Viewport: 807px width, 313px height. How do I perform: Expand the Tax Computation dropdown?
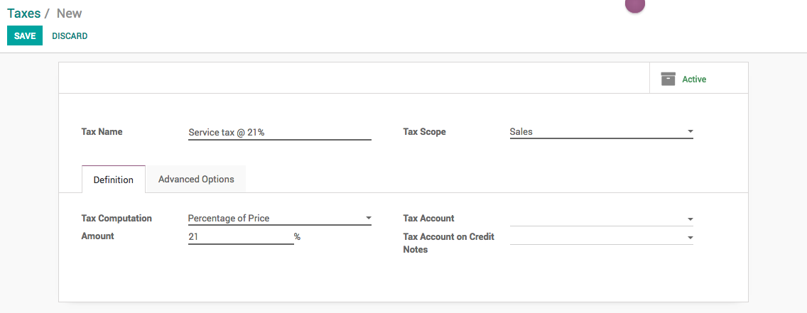pos(279,219)
